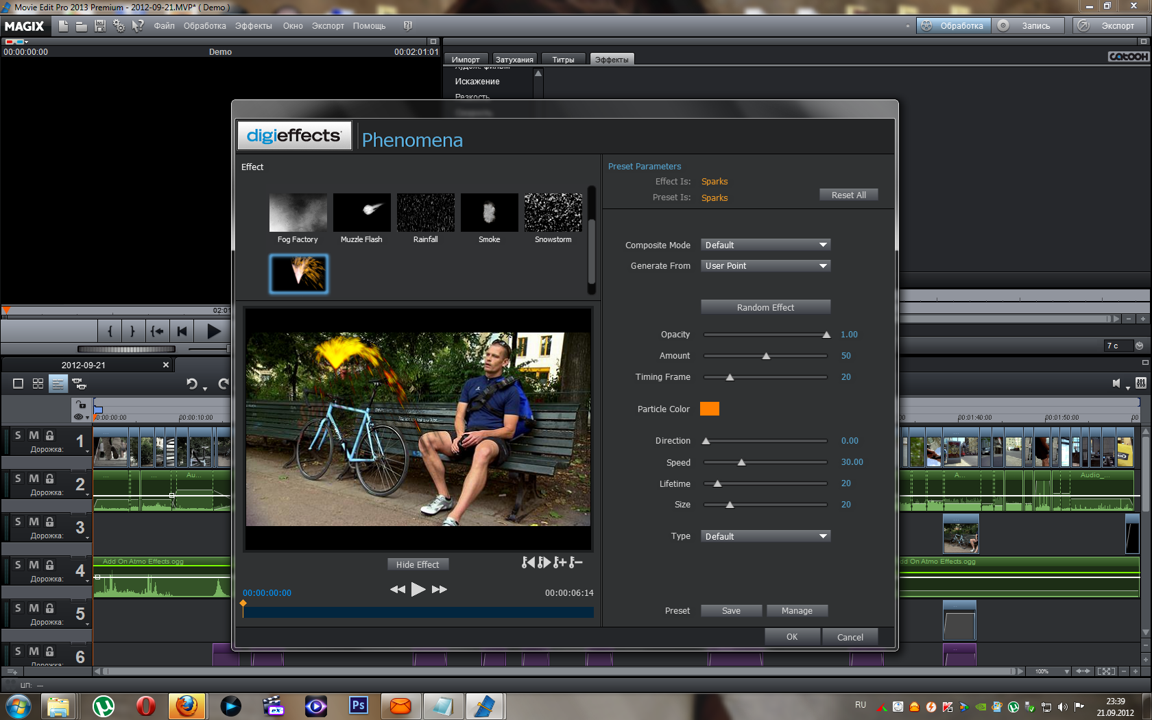The height and width of the screenshot is (720, 1152).
Task: Select the Fog Factory effect thumbnail
Action: click(x=298, y=213)
